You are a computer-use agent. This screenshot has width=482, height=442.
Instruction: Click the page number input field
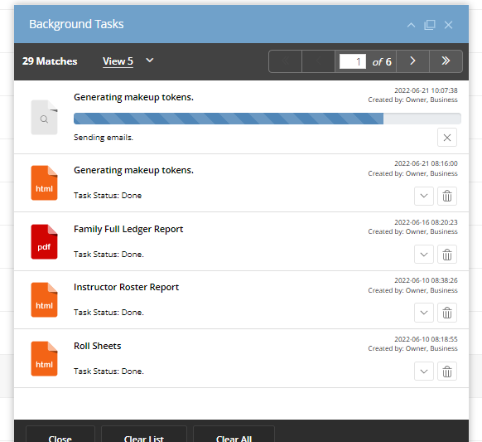[x=353, y=61]
